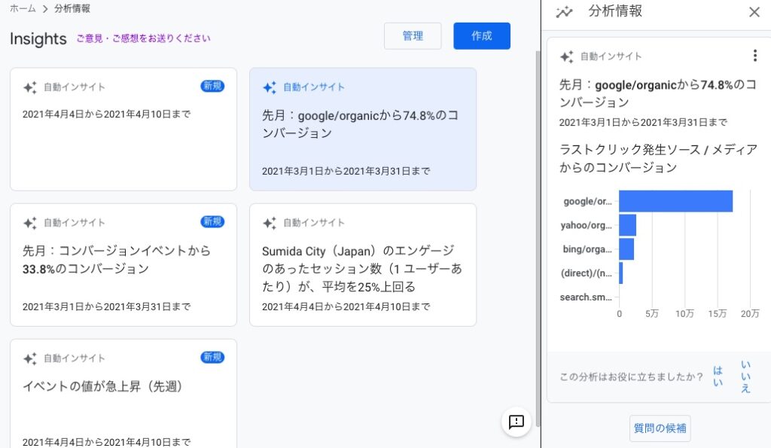Click sparkle icon in side panel 自動インサイト header
The width and height of the screenshot is (771, 448).
[567, 56]
